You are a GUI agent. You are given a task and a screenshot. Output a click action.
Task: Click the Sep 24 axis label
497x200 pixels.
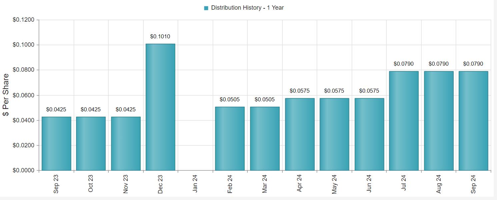473,184
